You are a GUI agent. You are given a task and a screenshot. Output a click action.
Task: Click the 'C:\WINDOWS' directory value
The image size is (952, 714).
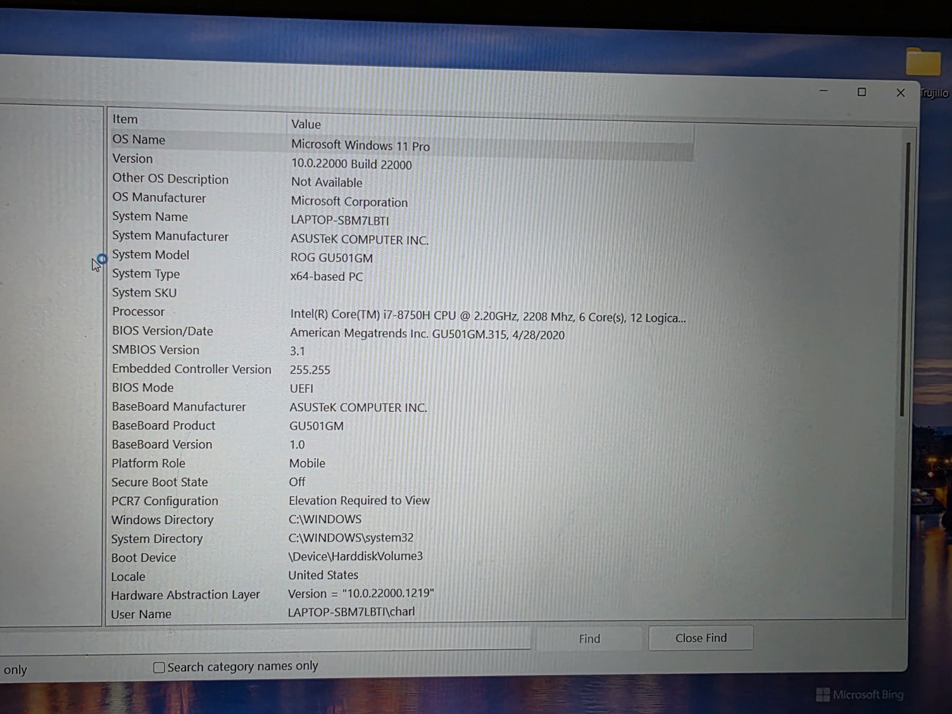coord(325,519)
